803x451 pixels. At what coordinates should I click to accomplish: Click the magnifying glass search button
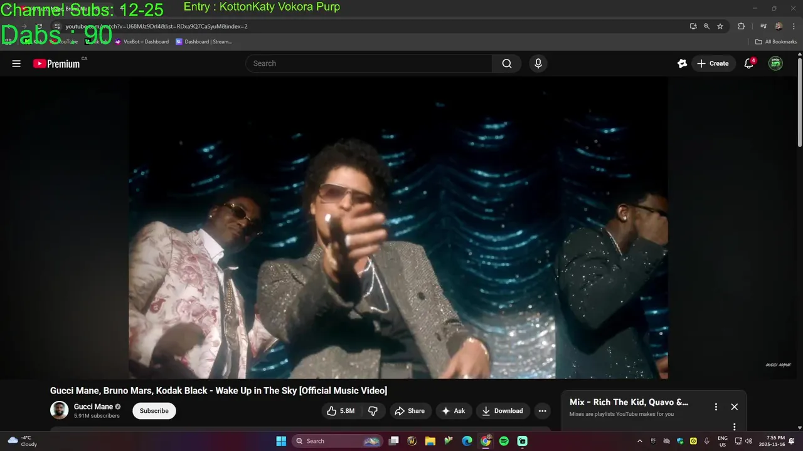click(x=507, y=63)
